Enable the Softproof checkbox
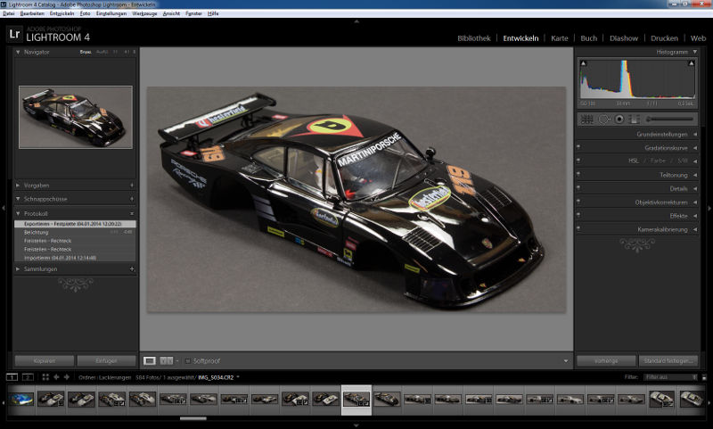The height and width of the screenshot is (429, 713). point(187,360)
